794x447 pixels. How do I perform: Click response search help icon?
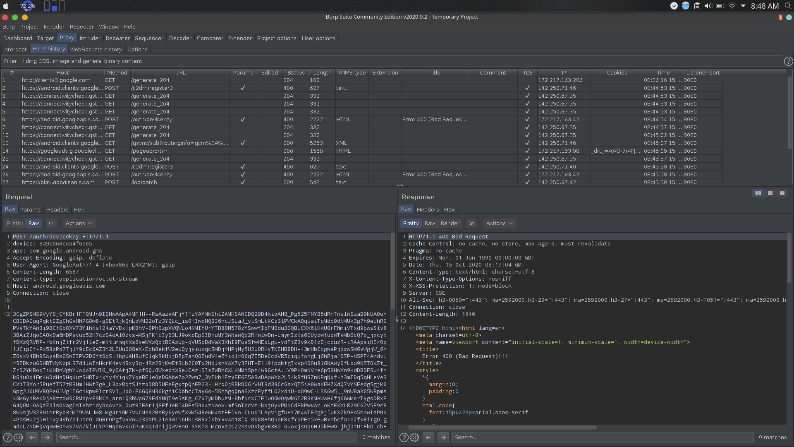click(x=404, y=437)
